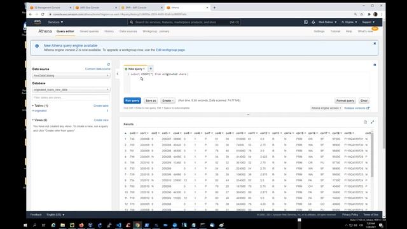This screenshot has height=229, width=407.
Task: Open Firefox from the taskbar
Action: (x=81, y=225)
